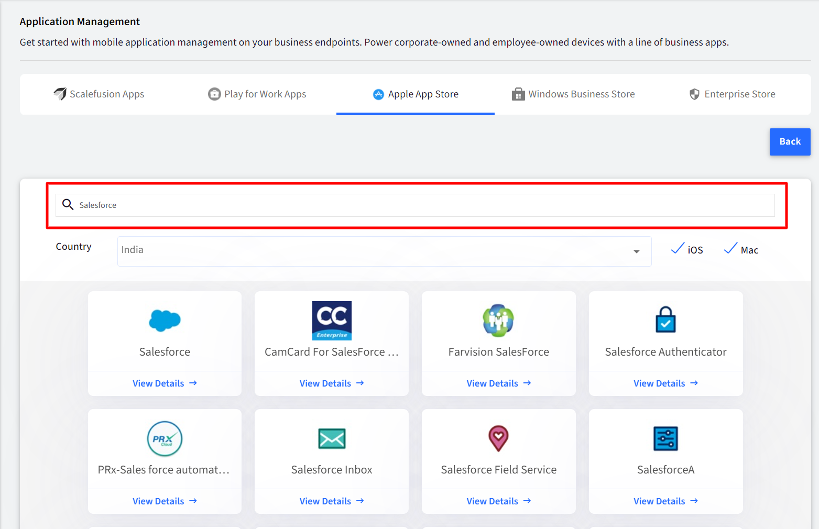This screenshot has height=529, width=819.
Task: Click arrow next to SalesforceA View Details
Action: click(x=694, y=501)
